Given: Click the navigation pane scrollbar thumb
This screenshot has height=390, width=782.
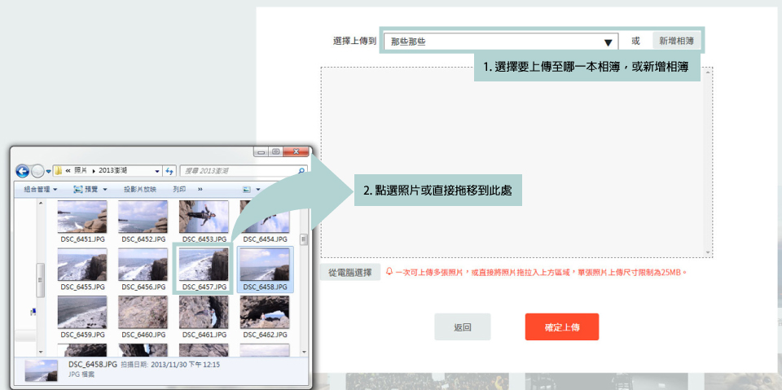Looking at the screenshot, I should [x=41, y=280].
